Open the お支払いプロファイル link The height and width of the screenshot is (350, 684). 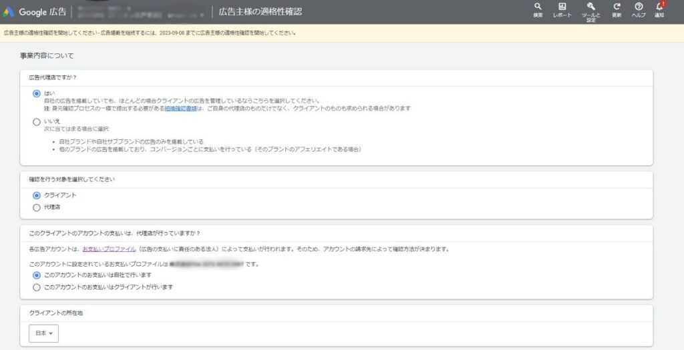coord(104,249)
